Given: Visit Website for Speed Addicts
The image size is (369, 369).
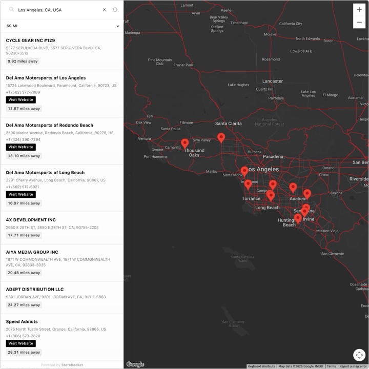Looking at the screenshot, I should (x=20, y=343).
